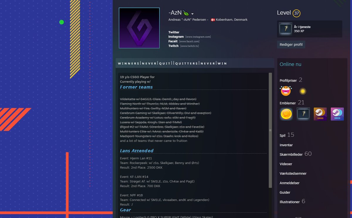Open the gold coin badge
Image resolution: width=352 pixels, height=218 pixels.
click(286, 114)
